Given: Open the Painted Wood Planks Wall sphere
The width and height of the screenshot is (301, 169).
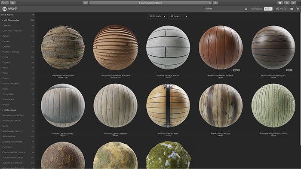Looking at the screenshot, I should [273, 106].
